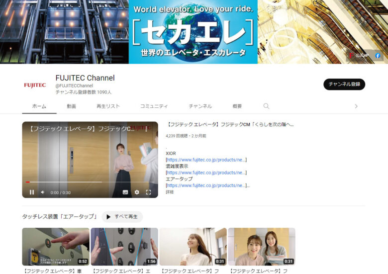Image resolution: width=388 pixels, height=274 pixels.
Task: Open video player settings gear
Action: (x=137, y=192)
